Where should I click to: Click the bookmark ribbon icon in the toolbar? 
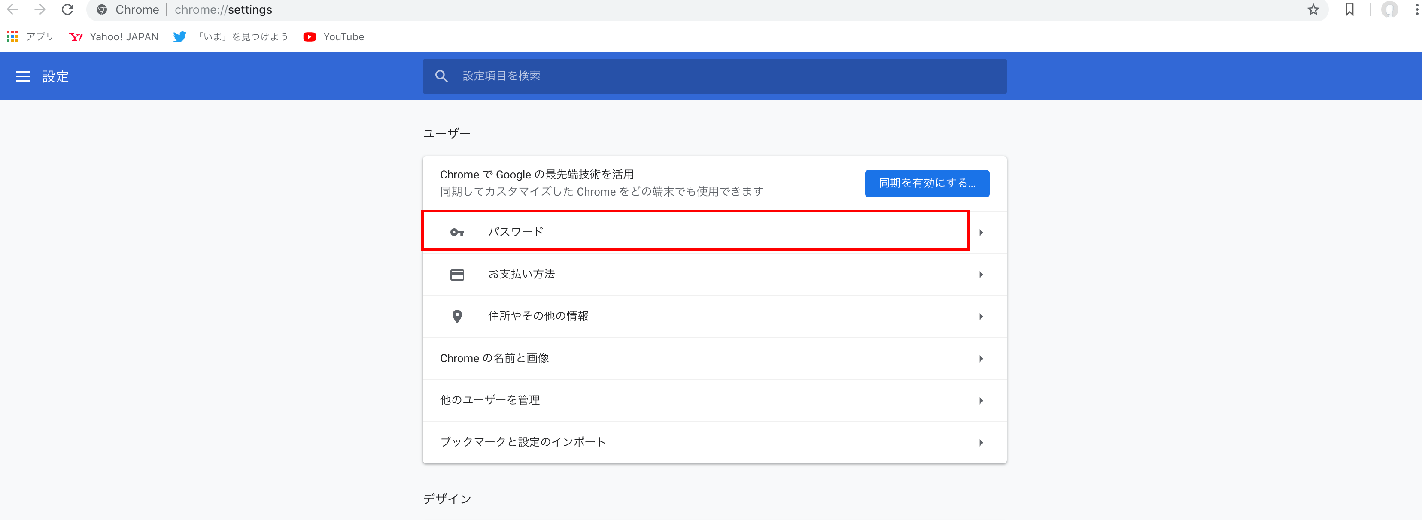(1350, 9)
